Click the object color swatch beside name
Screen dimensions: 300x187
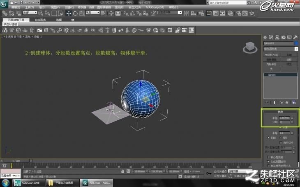(x=296, y=43)
